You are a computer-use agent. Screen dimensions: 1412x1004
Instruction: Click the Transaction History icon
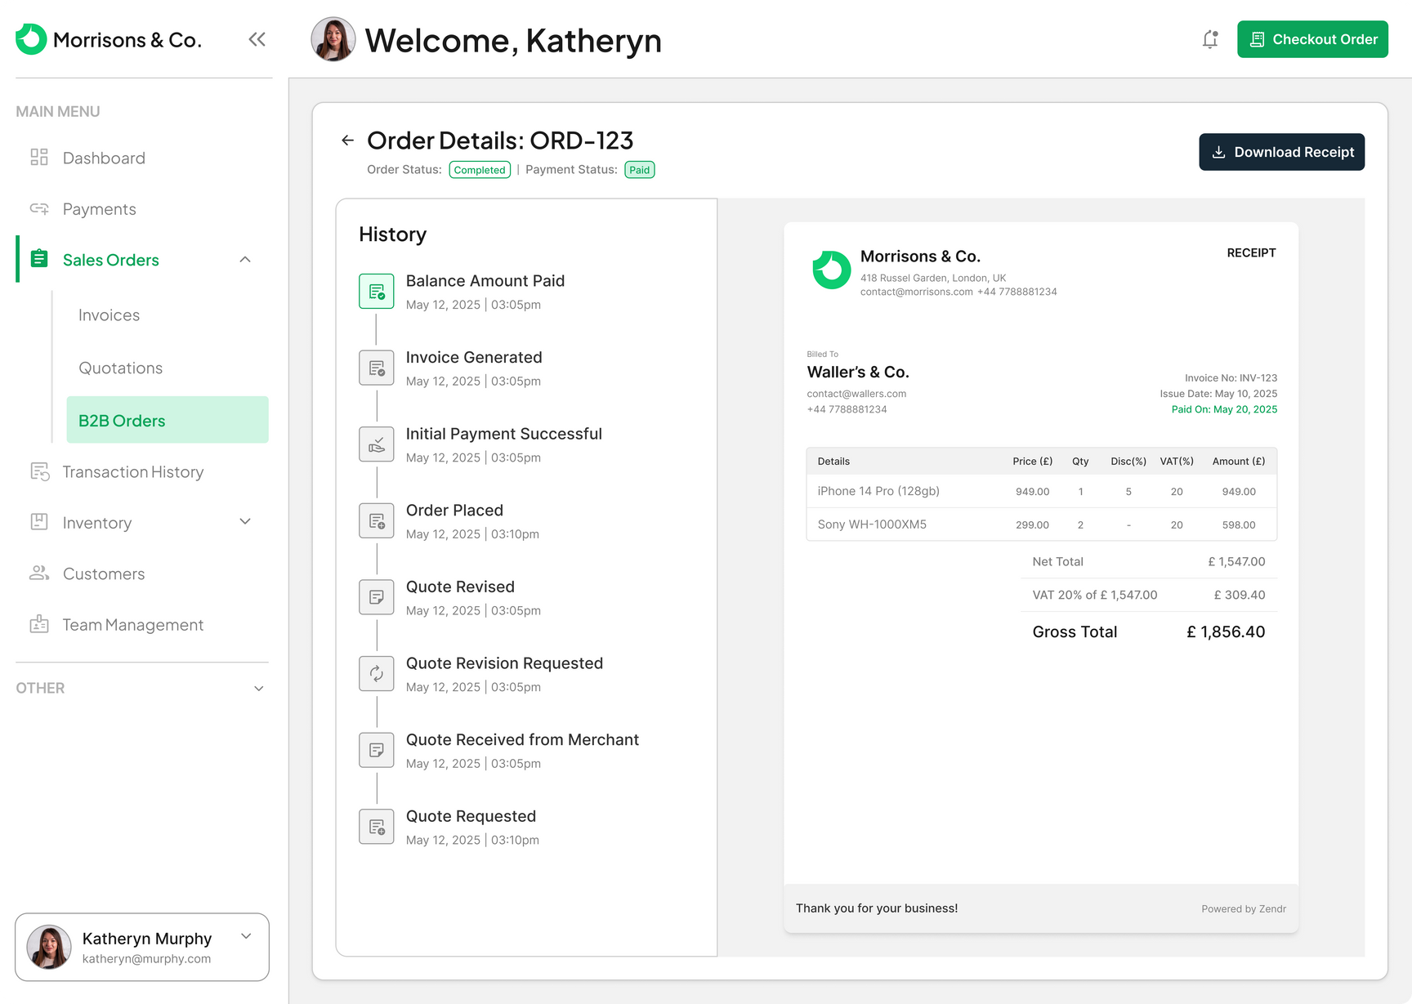39,471
